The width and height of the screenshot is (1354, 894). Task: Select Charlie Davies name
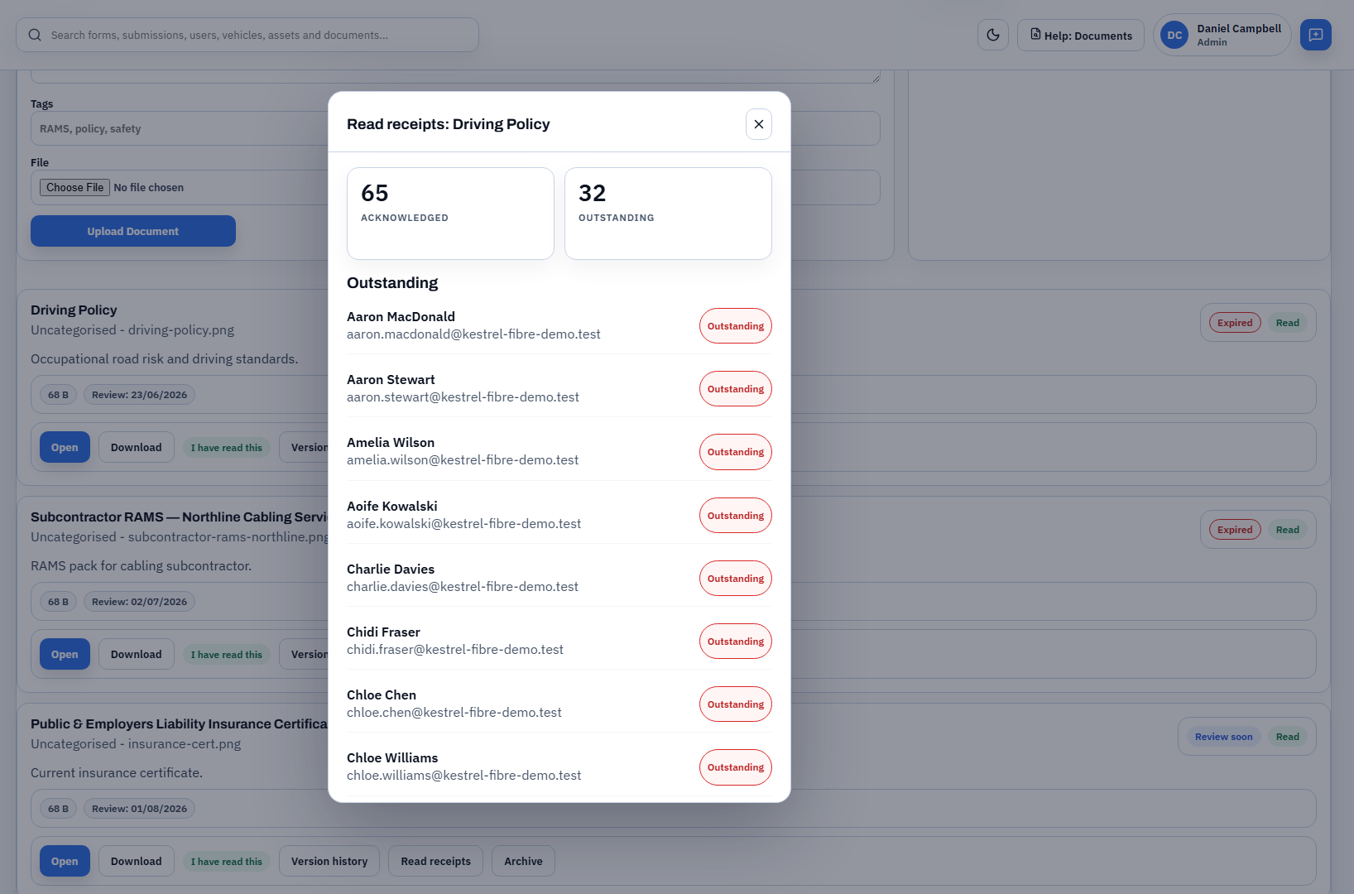[x=391, y=569]
